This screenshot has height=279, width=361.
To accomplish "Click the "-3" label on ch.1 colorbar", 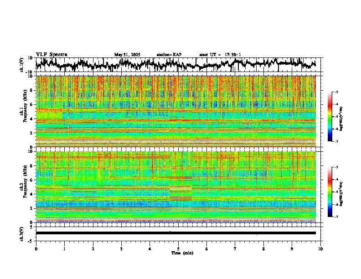I will pyautogui.click(x=336, y=92).
